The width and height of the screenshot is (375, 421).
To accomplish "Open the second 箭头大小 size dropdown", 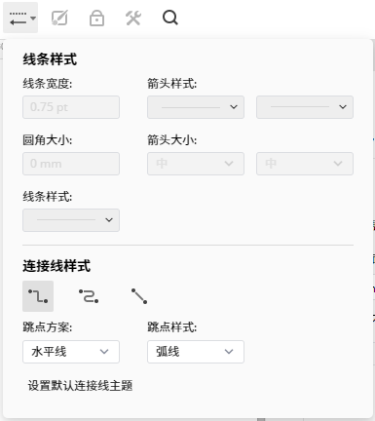I will (x=305, y=164).
